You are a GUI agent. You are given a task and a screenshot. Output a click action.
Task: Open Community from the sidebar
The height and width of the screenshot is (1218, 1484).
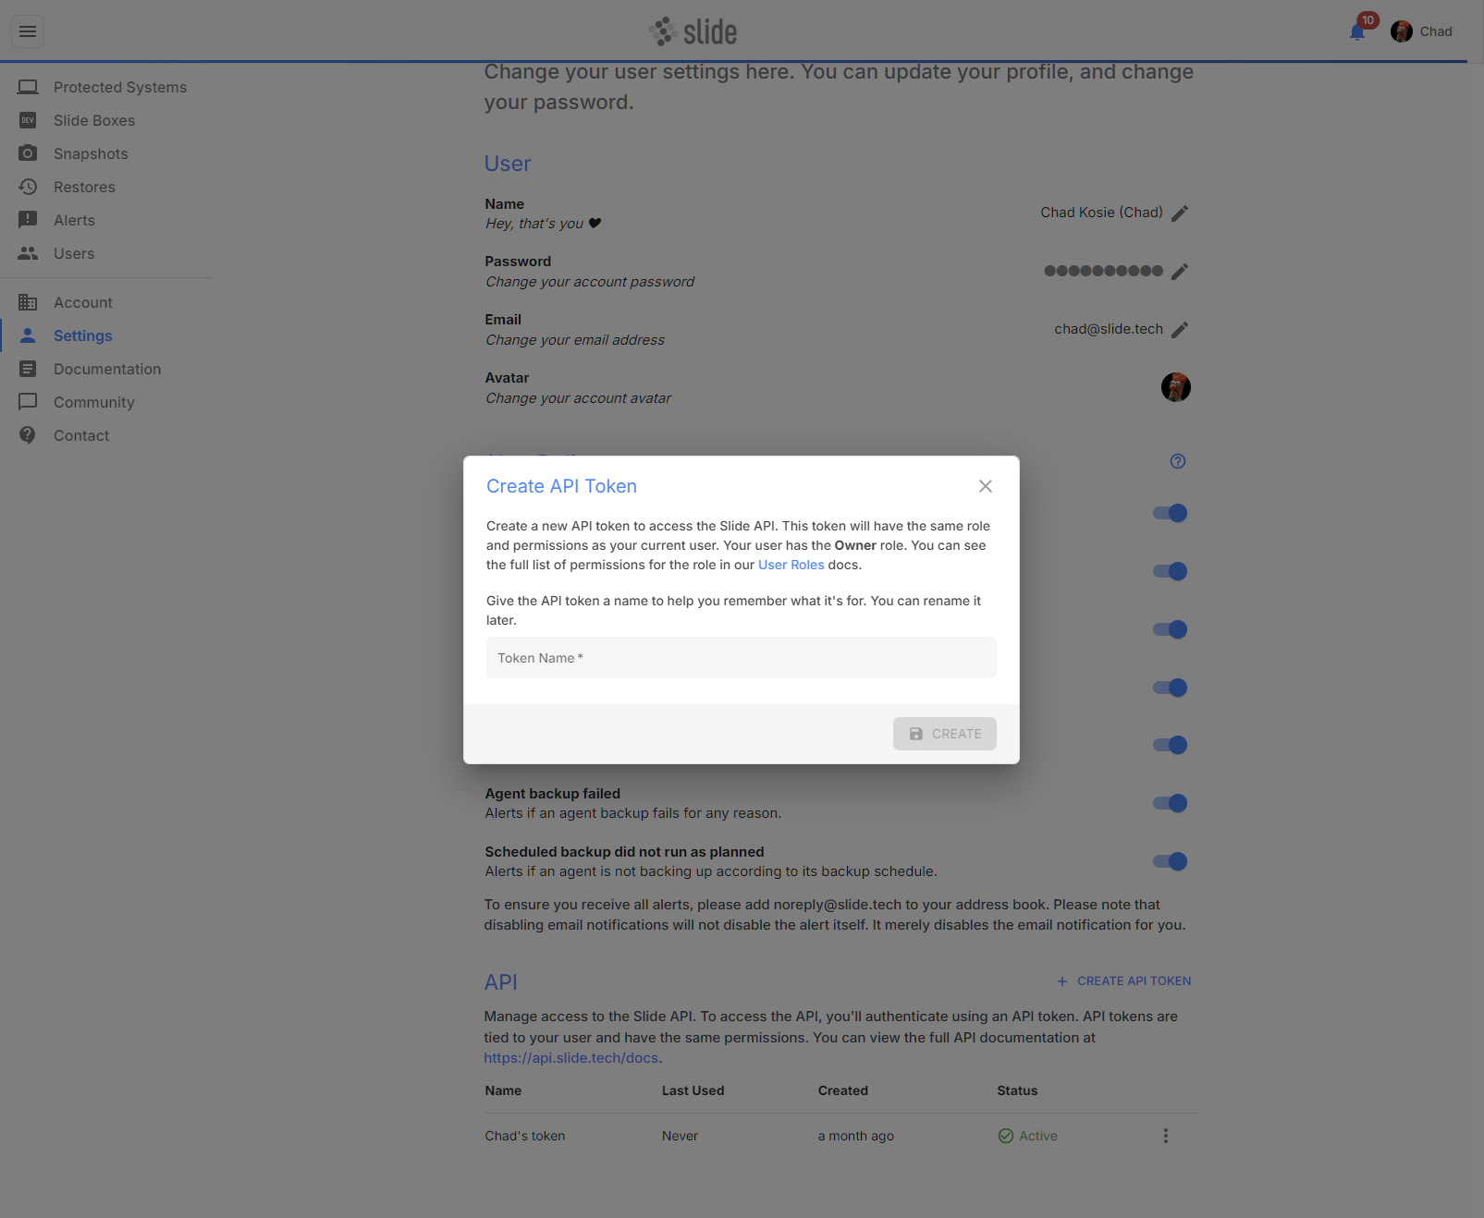(x=94, y=402)
